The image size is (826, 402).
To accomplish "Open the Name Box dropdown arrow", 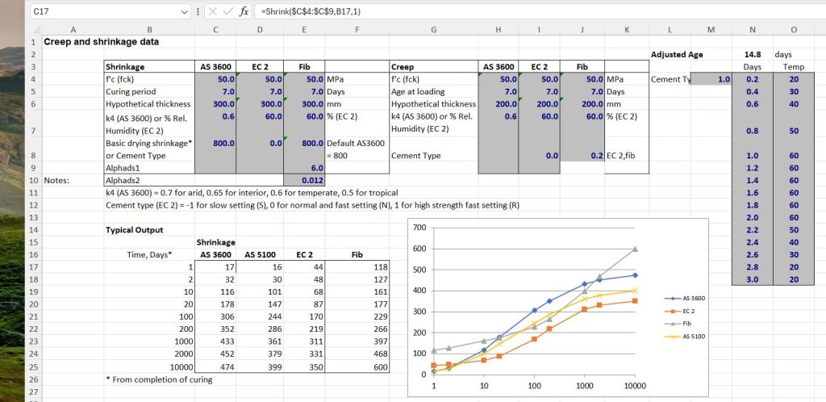I will tap(186, 13).
